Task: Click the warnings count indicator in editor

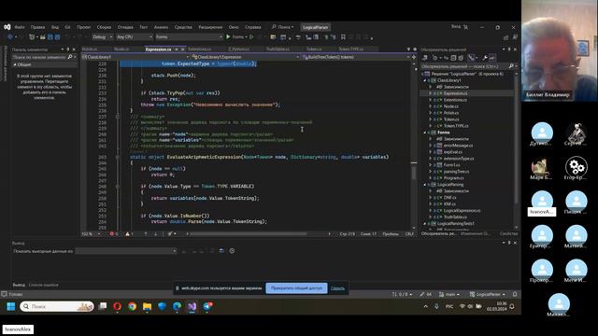Action: click(x=129, y=233)
